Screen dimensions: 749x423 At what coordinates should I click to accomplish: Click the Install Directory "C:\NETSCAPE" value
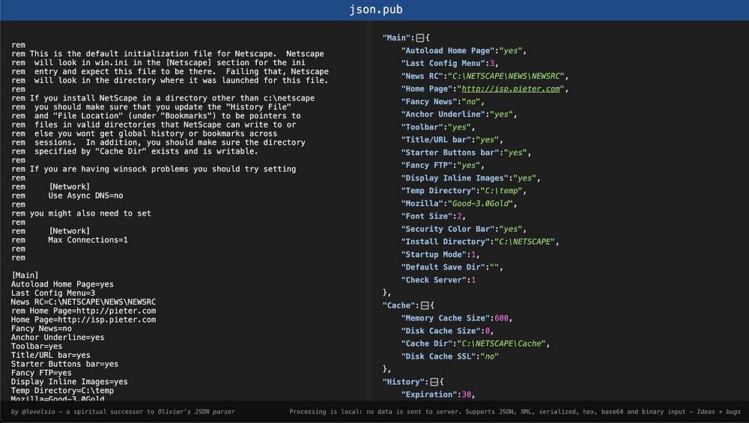pyautogui.click(x=524, y=242)
